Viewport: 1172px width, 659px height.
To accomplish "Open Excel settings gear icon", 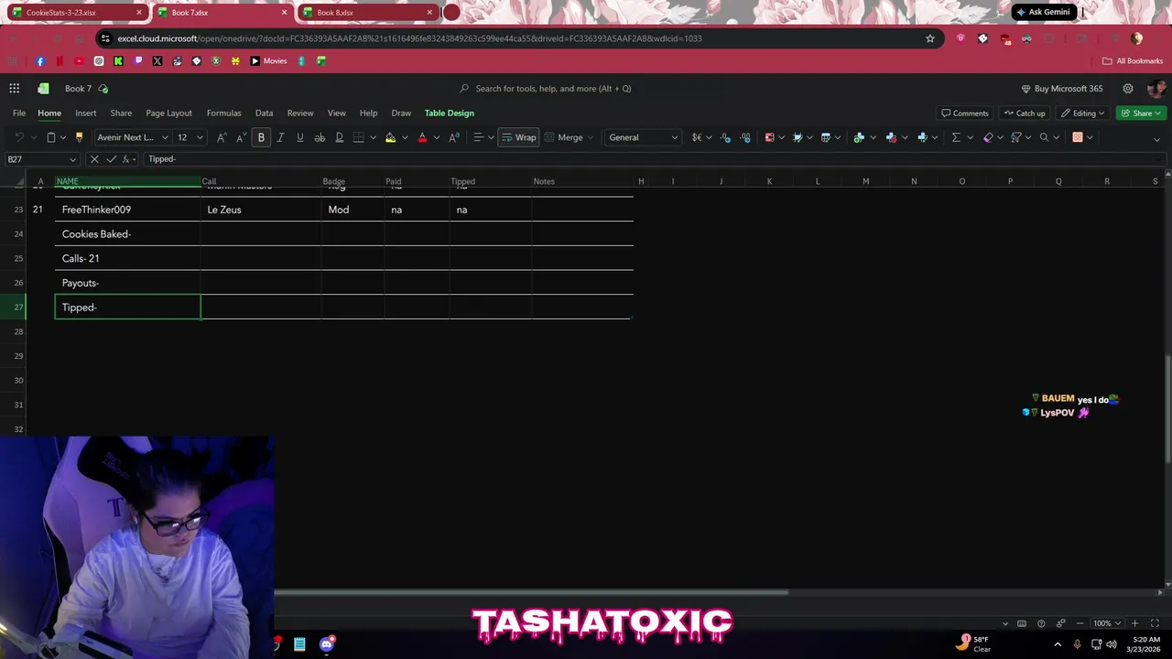I will click(1128, 89).
